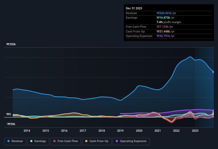Select the 2014 label on the x-axis
Screen dimensions: 218x149
(27, 131)
